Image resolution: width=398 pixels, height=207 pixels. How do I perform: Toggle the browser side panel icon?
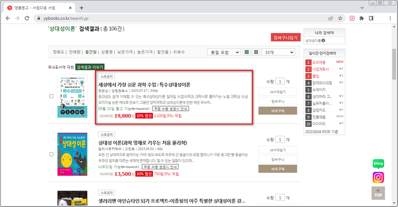[371, 18]
